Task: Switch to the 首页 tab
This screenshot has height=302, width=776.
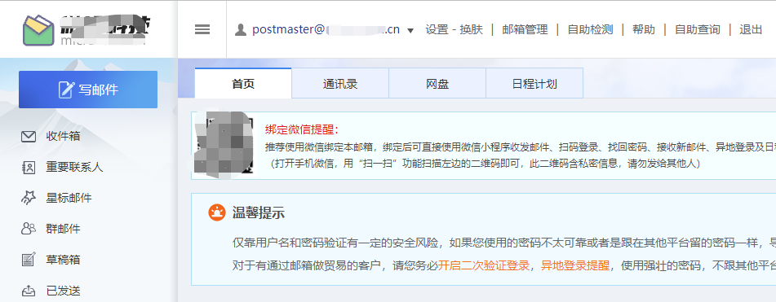Action: coord(243,83)
